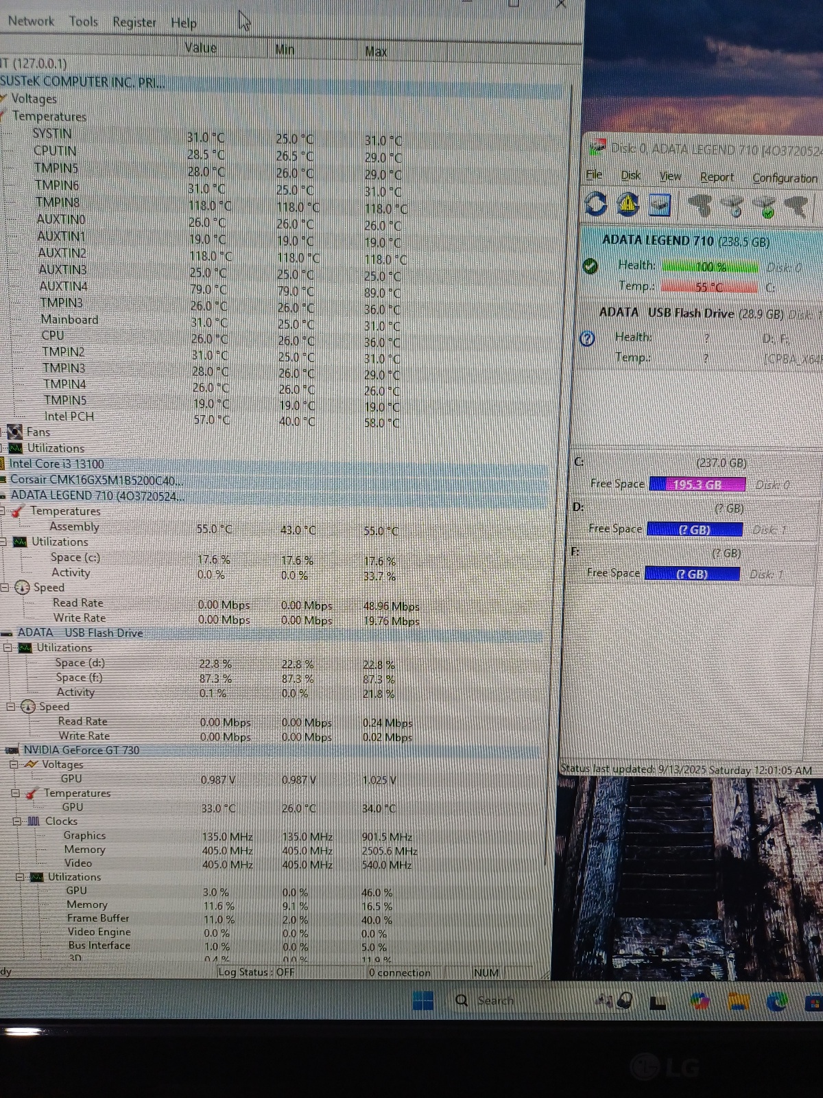The width and height of the screenshot is (823, 1098).
Task: Collapse Utilizations node under ADATA USB Flash Drive
Action: coord(8,648)
